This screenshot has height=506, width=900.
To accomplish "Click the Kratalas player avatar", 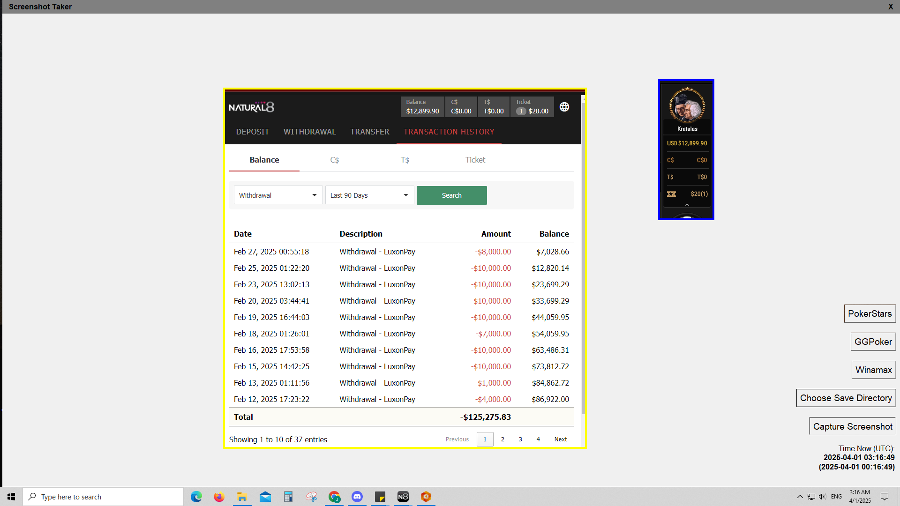I will coord(687,106).
